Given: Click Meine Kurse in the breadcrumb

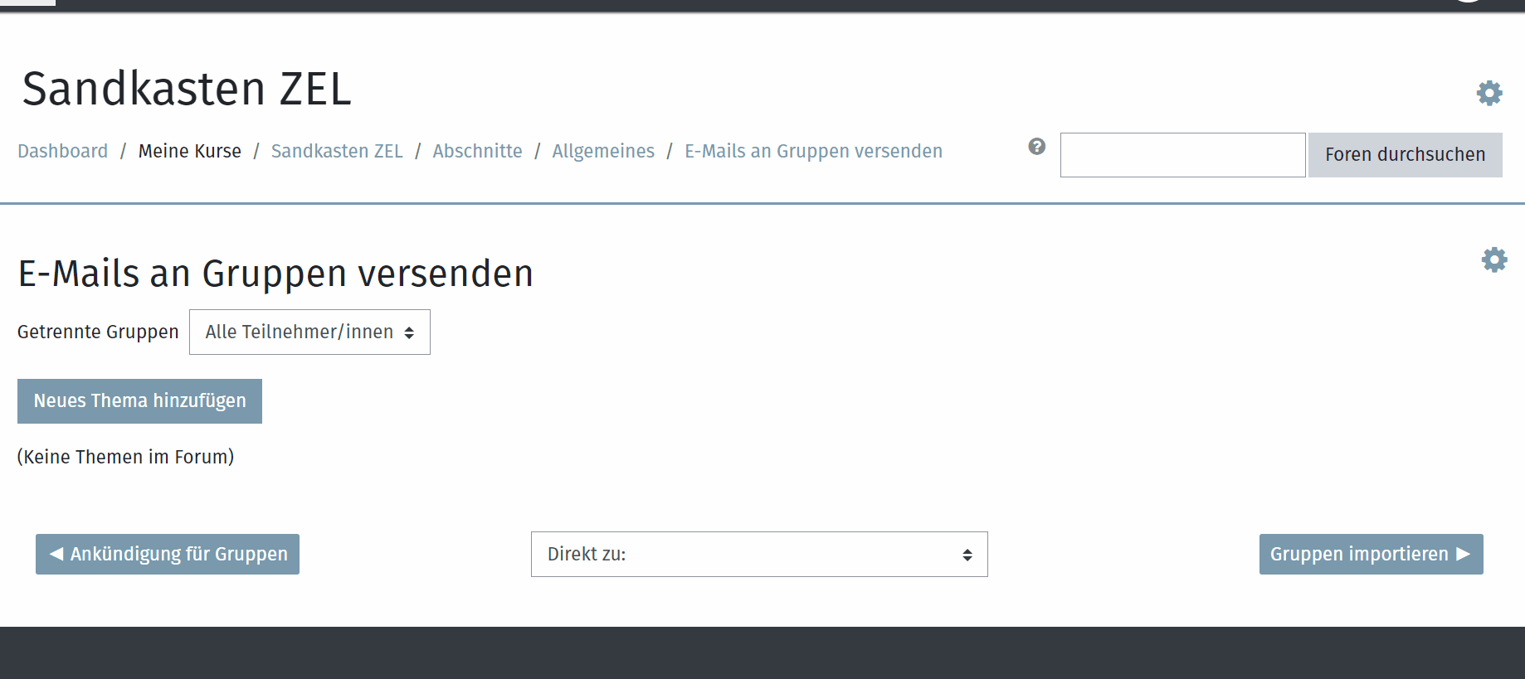Looking at the screenshot, I should pyautogui.click(x=189, y=151).
